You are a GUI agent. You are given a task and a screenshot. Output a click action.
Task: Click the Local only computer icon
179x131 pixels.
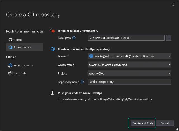point(11,73)
